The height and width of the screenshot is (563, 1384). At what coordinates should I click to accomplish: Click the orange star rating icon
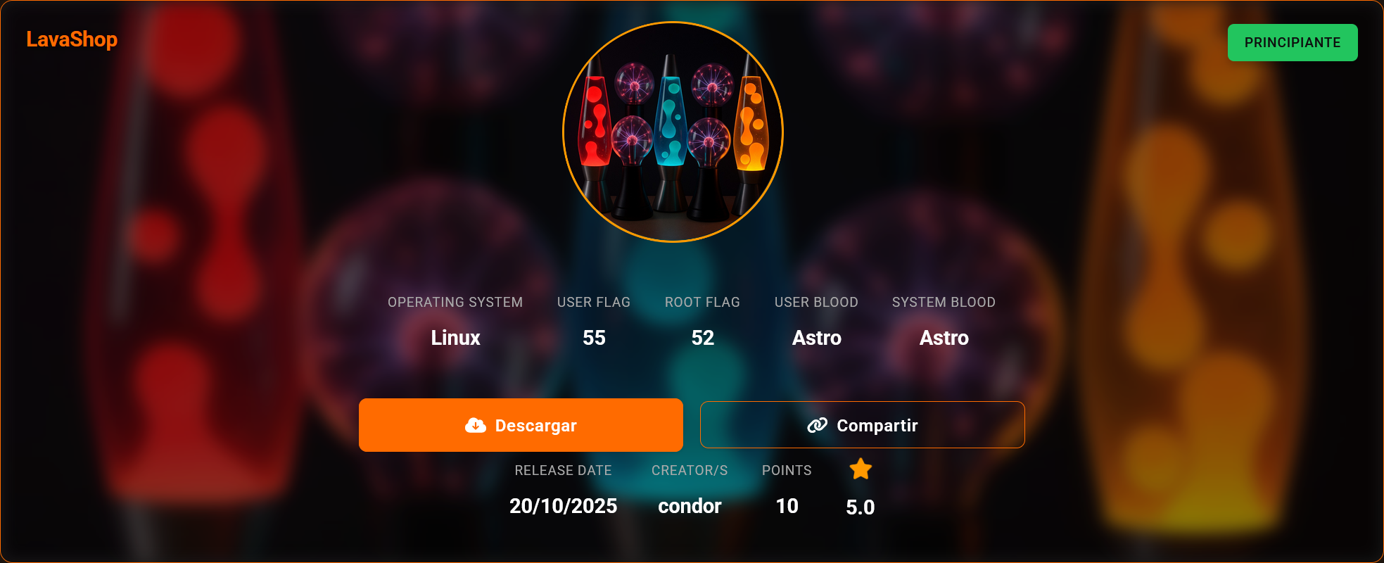tap(861, 469)
